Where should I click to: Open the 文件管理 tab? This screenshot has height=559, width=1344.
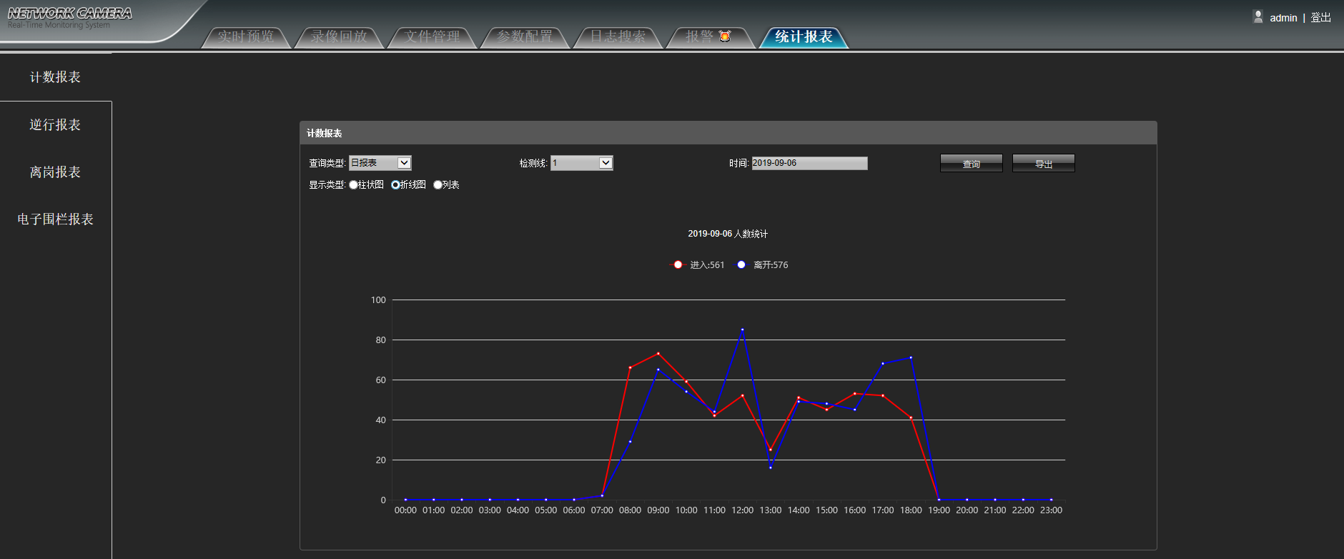point(432,36)
